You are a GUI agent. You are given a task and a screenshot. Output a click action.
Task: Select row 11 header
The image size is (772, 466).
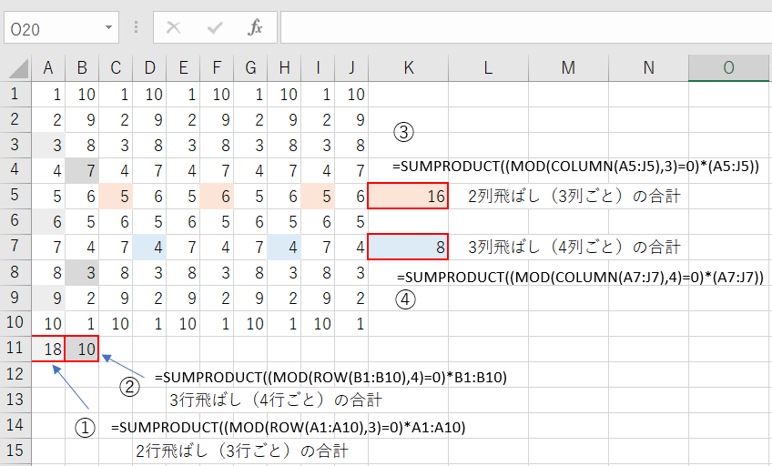pyautogui.click(x=15, y=349)
